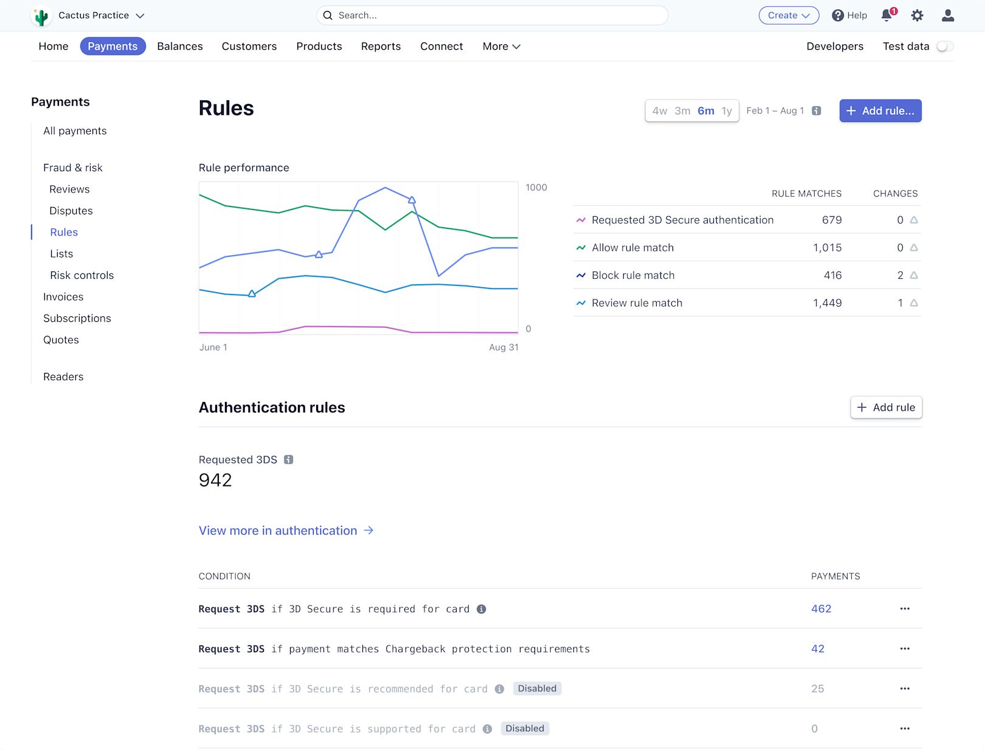Click the Help question mark icon
The height and width of the screenshot is (750, 985).
click(838, 15)
